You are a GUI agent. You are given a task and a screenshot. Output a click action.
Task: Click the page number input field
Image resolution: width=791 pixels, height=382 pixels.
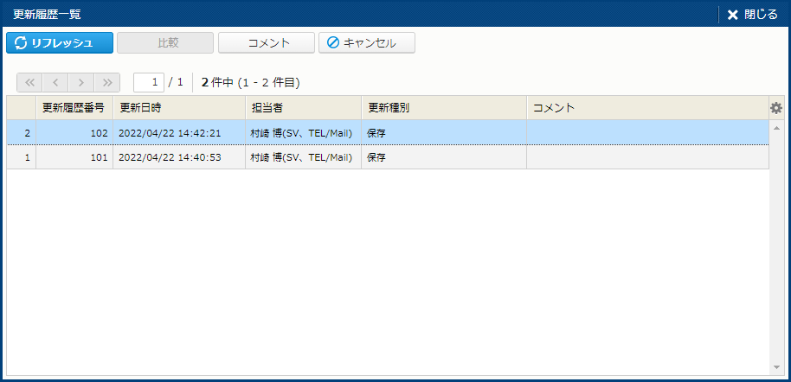point(149,83)
